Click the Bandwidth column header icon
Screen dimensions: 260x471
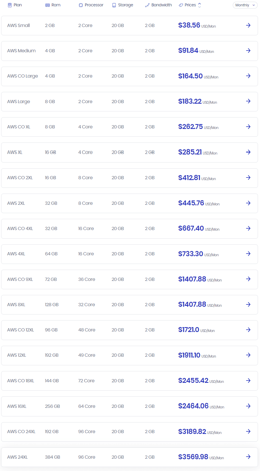pyautogui.click(x=147, y=5)
